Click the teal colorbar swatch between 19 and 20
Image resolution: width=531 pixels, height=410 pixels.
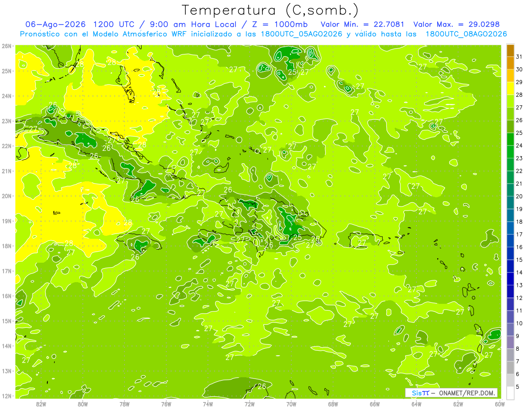click(x=510, y=203)
